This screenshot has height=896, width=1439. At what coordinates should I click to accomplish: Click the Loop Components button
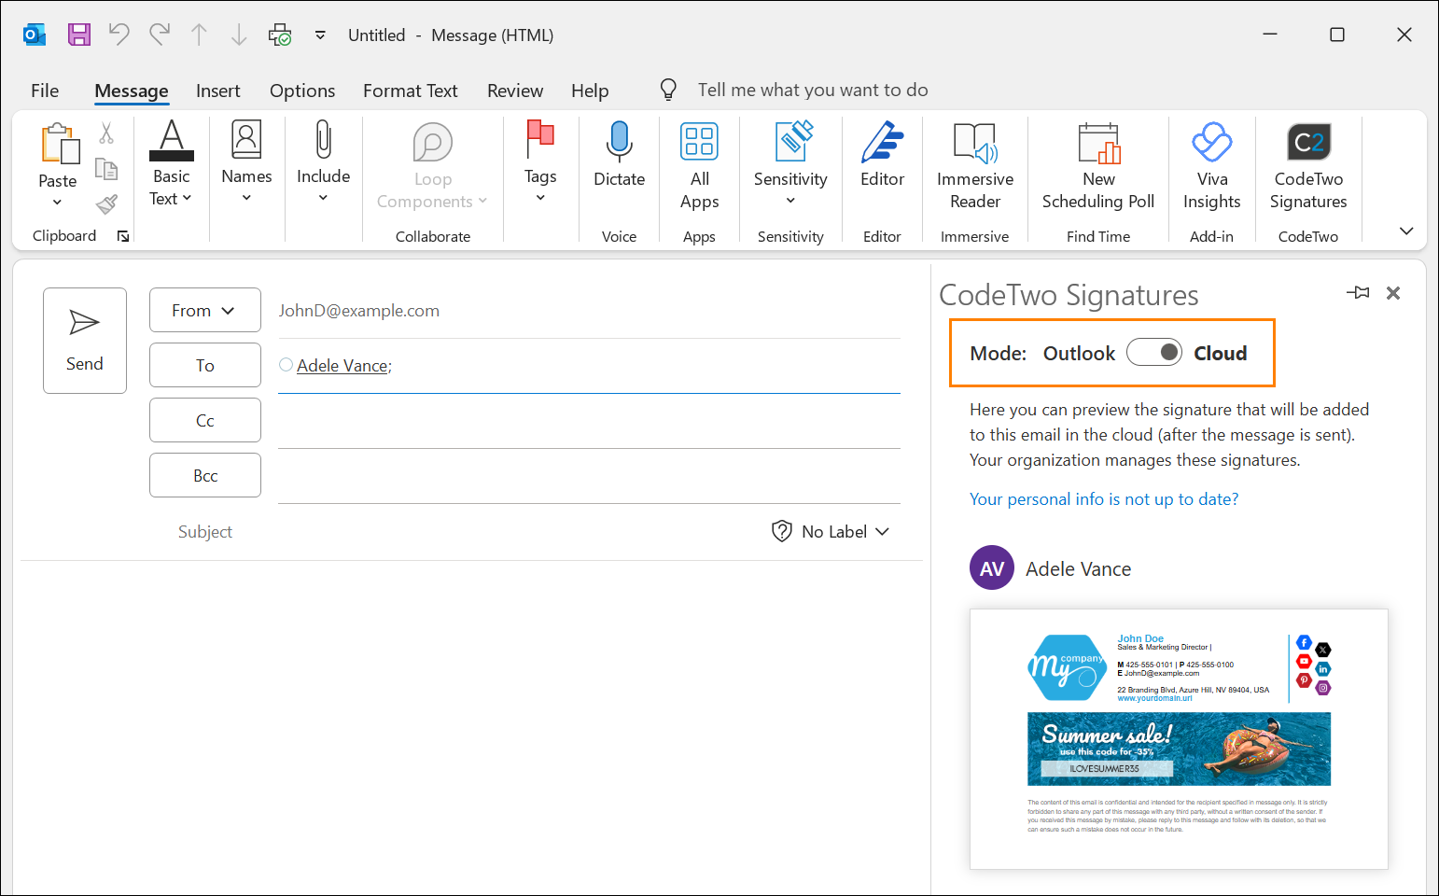[x=432, y=166]
